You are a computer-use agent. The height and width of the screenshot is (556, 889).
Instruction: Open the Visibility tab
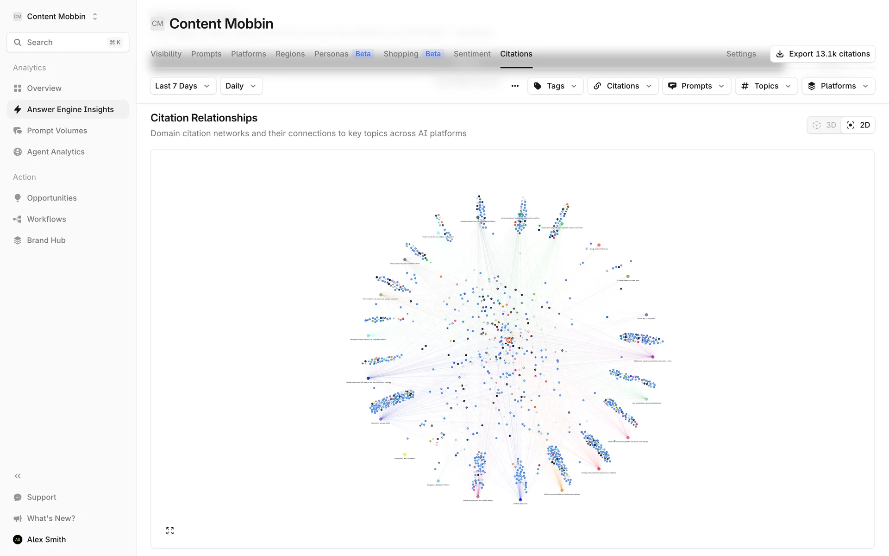coord(166,54)
